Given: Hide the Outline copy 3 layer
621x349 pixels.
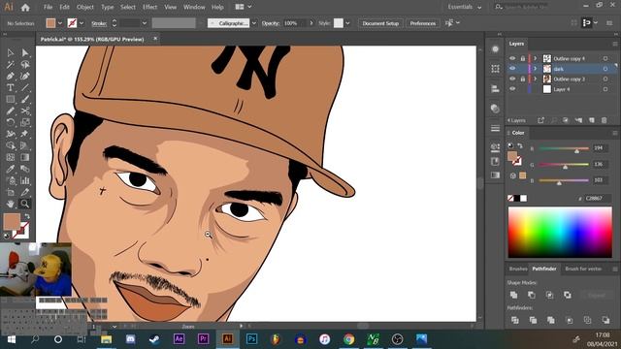Looking at the screenshot, I should tap(512, 79).
